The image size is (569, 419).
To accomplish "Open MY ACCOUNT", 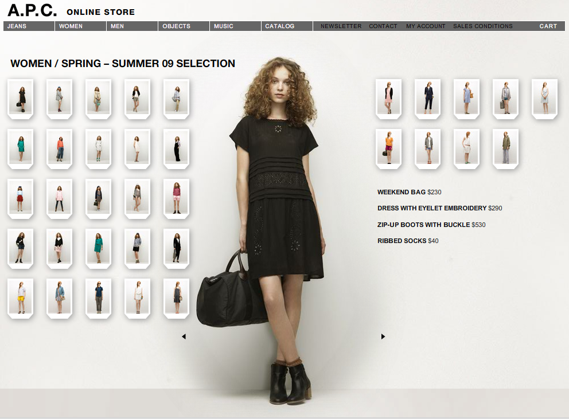I will pos(426,26).
